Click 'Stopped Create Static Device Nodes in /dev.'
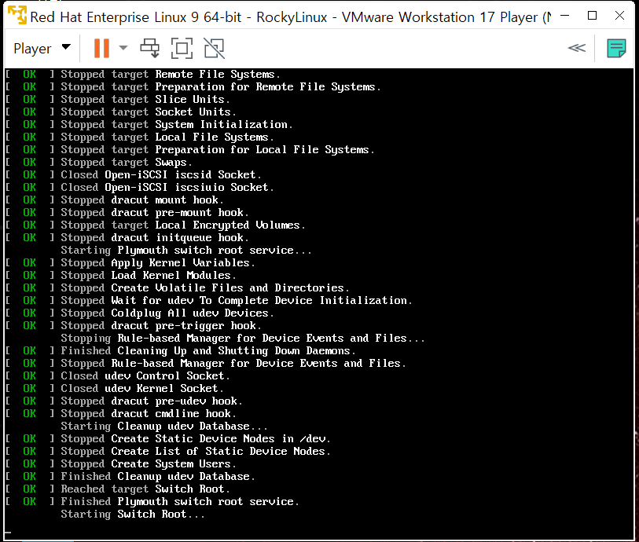This screenshot has height=542, width=639. pos(196,439)
